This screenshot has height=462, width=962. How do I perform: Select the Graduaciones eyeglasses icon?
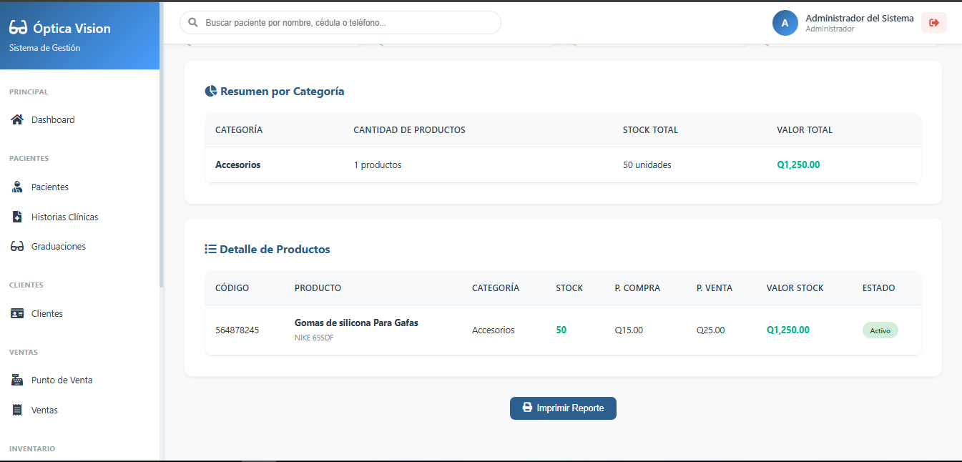tap(16, 245)
